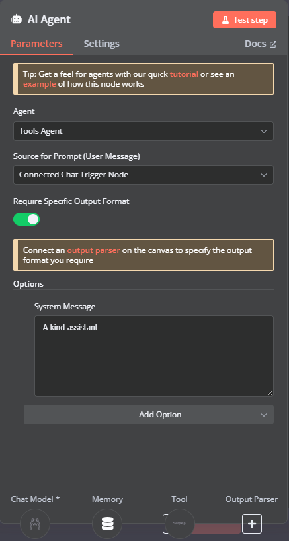Follow the example link in tip
The width and height of the screenshot is (289, 541).
click(39, 84)
